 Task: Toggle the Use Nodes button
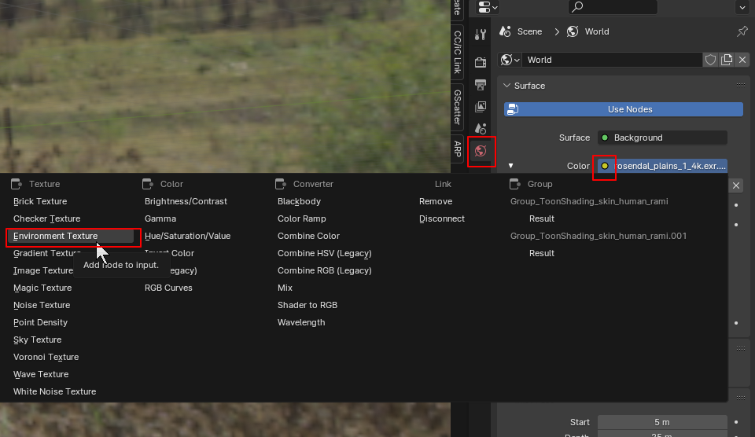click(x=624, y=109)
